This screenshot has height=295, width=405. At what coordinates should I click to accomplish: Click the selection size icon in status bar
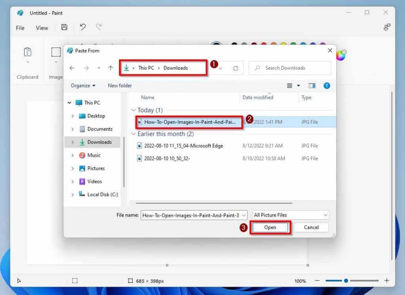[x=75, y=280]
